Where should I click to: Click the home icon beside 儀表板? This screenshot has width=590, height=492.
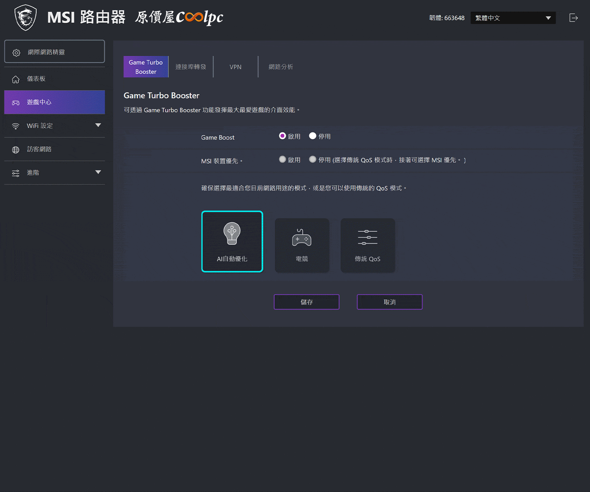(16, 79)
